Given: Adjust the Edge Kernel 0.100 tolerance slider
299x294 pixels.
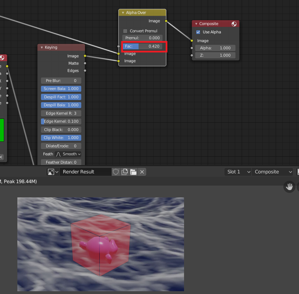Looking at the screenshot, I should coord(61,121).
